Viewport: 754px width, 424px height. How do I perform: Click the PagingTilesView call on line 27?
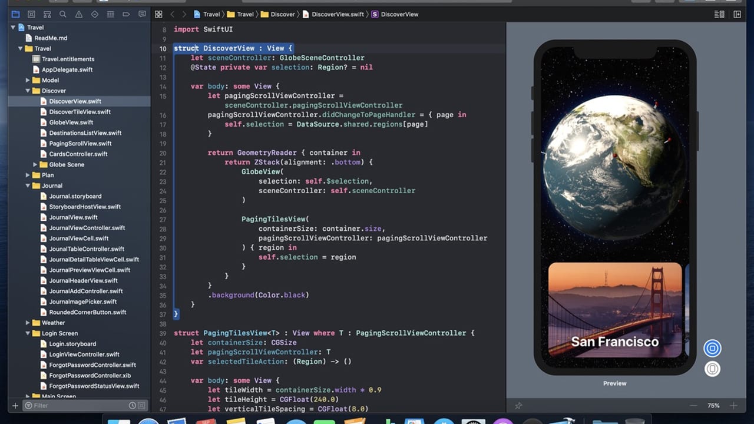point(275,219)
